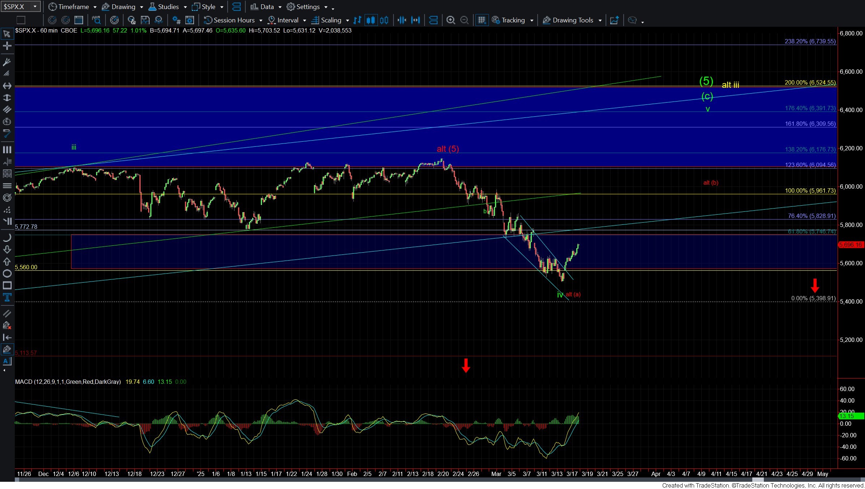This screenshot has height=489, width=865.
Task: Click the zoom out magnifier icon
Action: (x=464, y=20)
